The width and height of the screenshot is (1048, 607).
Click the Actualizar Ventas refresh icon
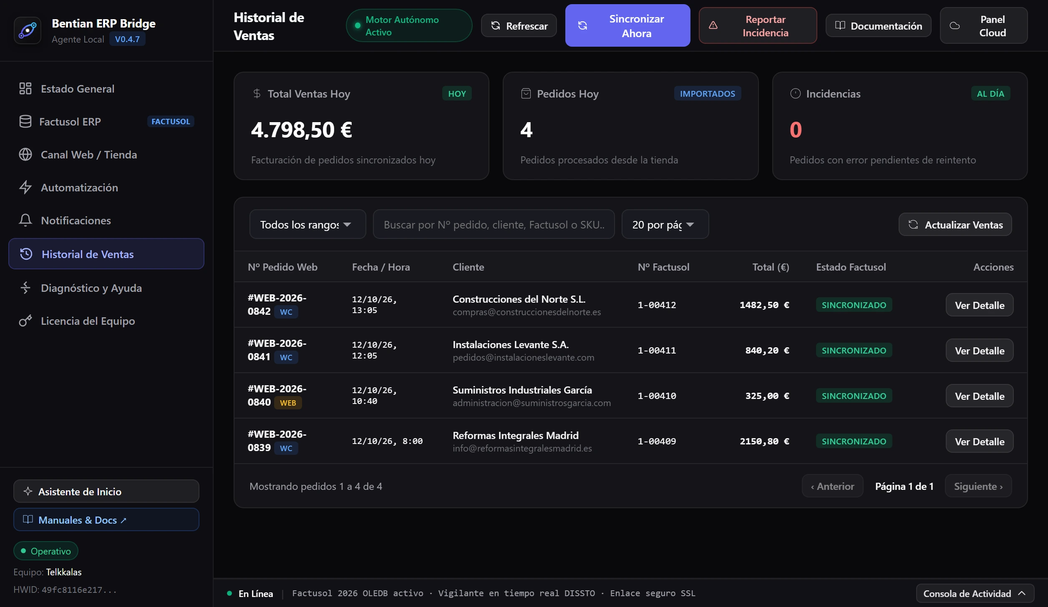(913, 224)
